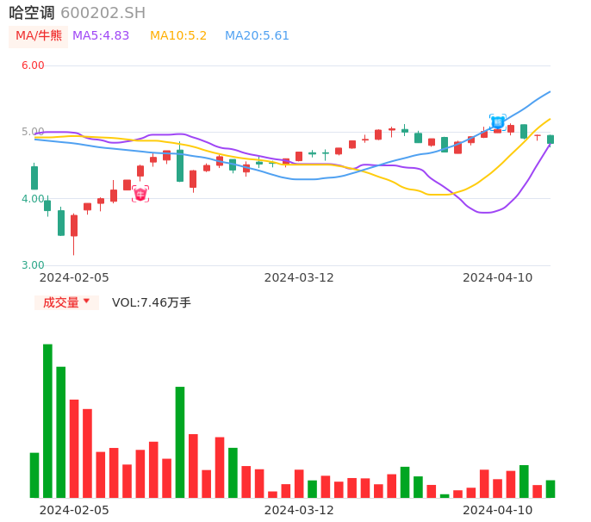Click the 6.00 price axis label
Image resolution: width=591 pixels, height=522 pixels.
[33, 65]
